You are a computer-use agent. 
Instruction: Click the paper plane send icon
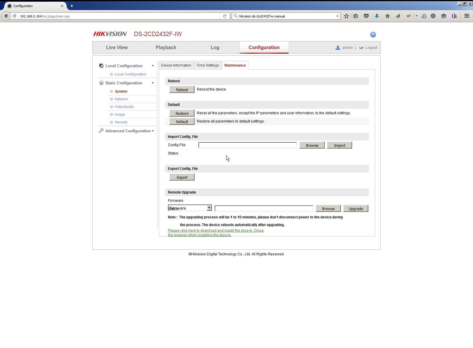point(398,16)
